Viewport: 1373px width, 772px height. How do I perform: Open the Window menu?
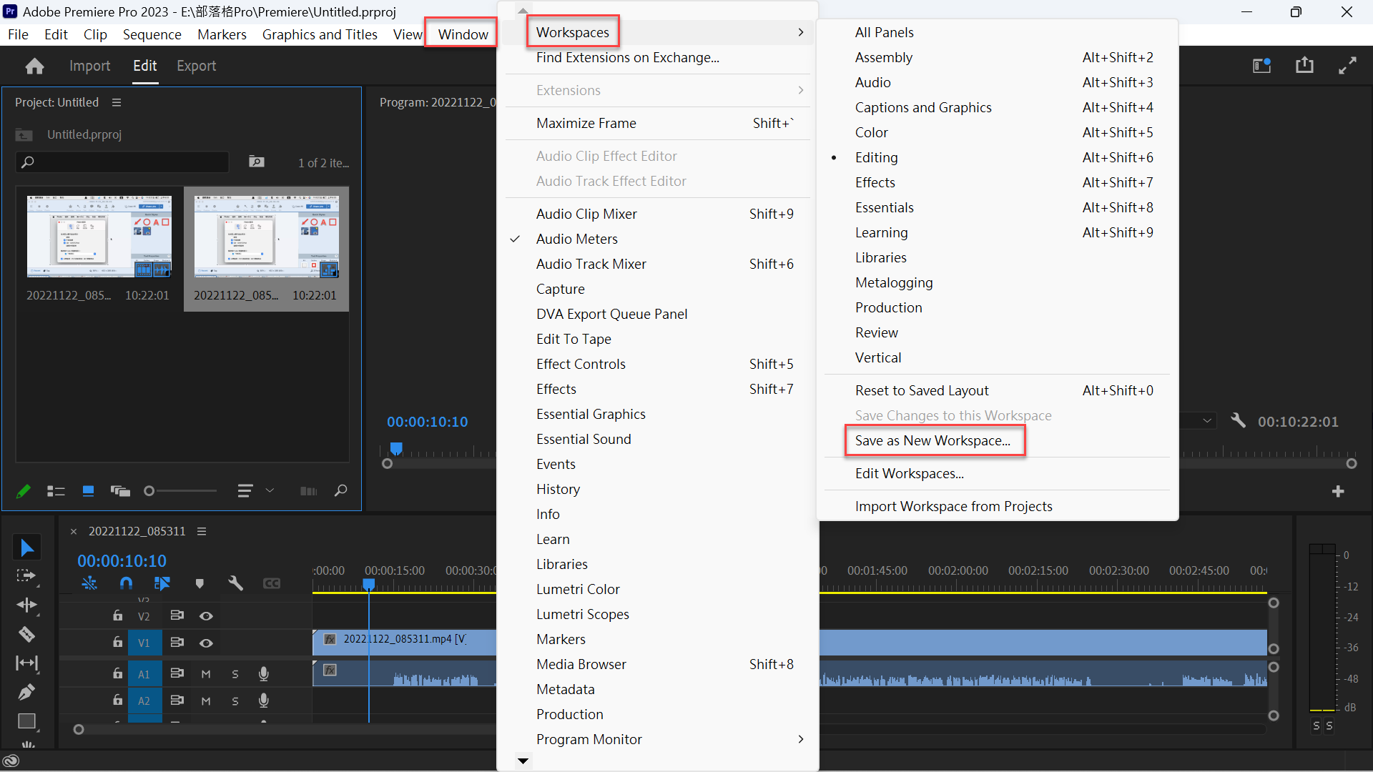(463, 34)
